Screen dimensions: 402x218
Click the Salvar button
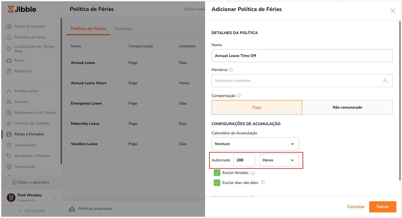tap(382, 207)
